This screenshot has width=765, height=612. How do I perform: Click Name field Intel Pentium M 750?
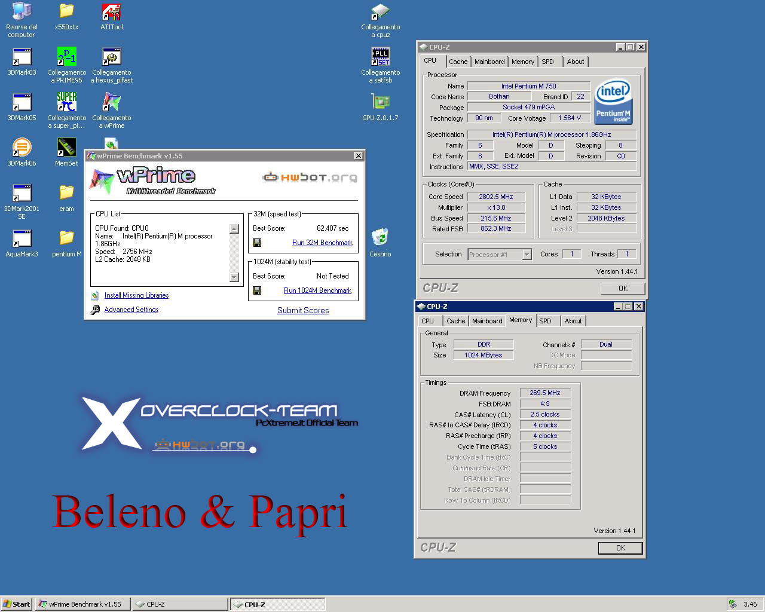pos(528,86)
